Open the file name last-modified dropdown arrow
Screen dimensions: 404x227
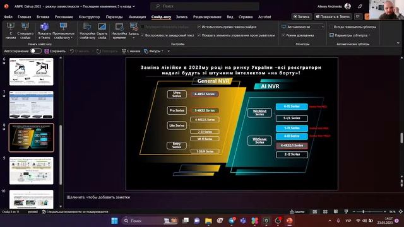133,6
